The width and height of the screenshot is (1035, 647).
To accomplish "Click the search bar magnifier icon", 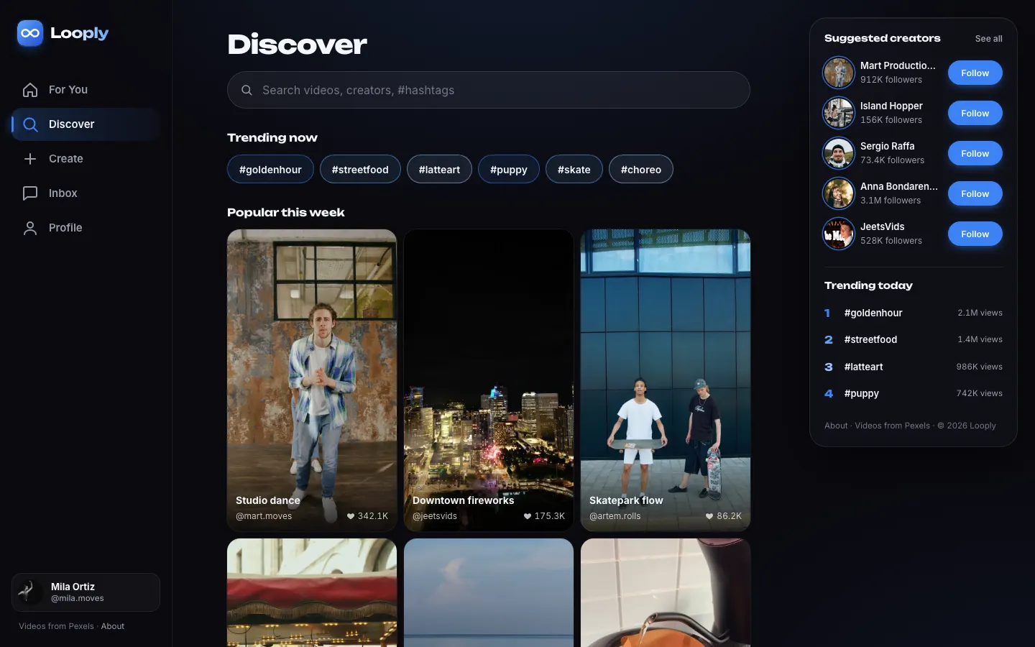I will click(247, 90).
